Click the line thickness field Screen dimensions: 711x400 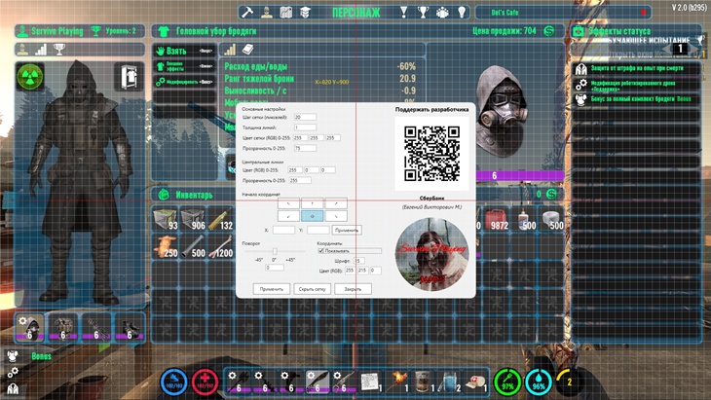click(305, 127)
